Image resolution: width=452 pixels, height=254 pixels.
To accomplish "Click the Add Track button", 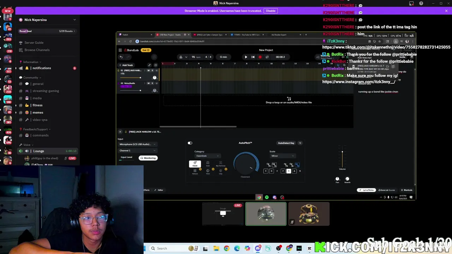I will coord(126,65).
